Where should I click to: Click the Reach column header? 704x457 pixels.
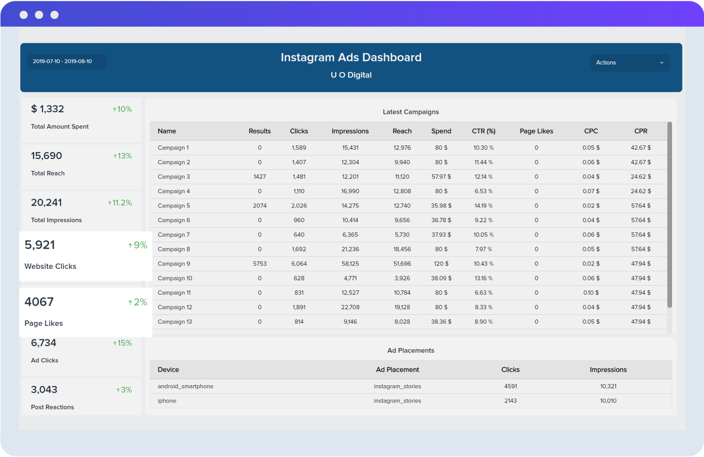coord(402,131)
